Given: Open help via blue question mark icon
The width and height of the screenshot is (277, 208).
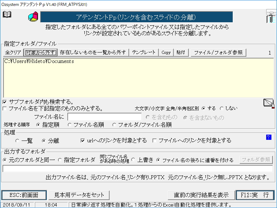Looking at the screenshot, I should 268,137.
